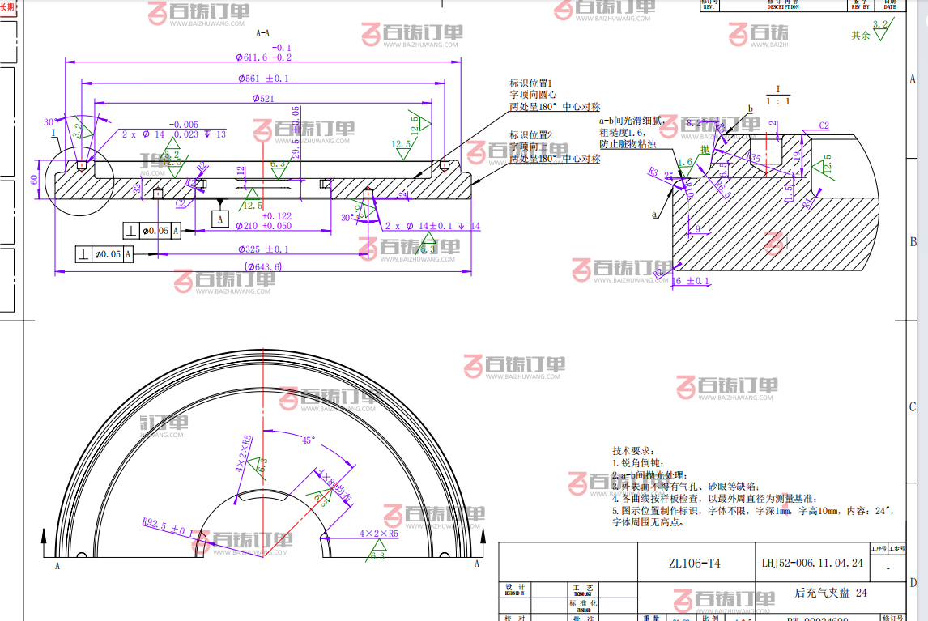
Task: Click the R92.5 ±0.1 radius dimension
Action: pos(168,525)
